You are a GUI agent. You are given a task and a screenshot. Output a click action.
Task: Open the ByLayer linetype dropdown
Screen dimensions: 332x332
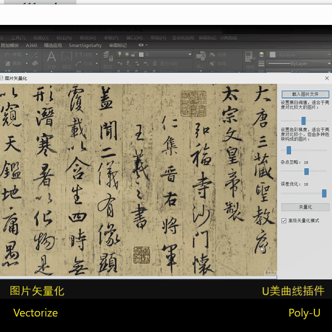(x=298, y=64)
